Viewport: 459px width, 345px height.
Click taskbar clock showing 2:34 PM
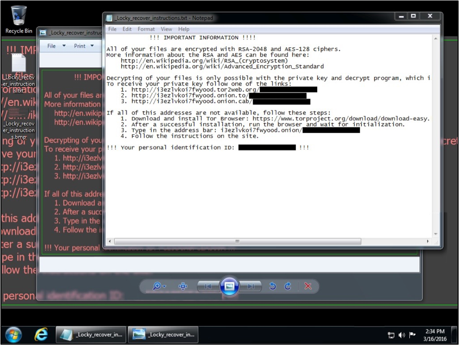pyautogui.click(x=435, y=335)
